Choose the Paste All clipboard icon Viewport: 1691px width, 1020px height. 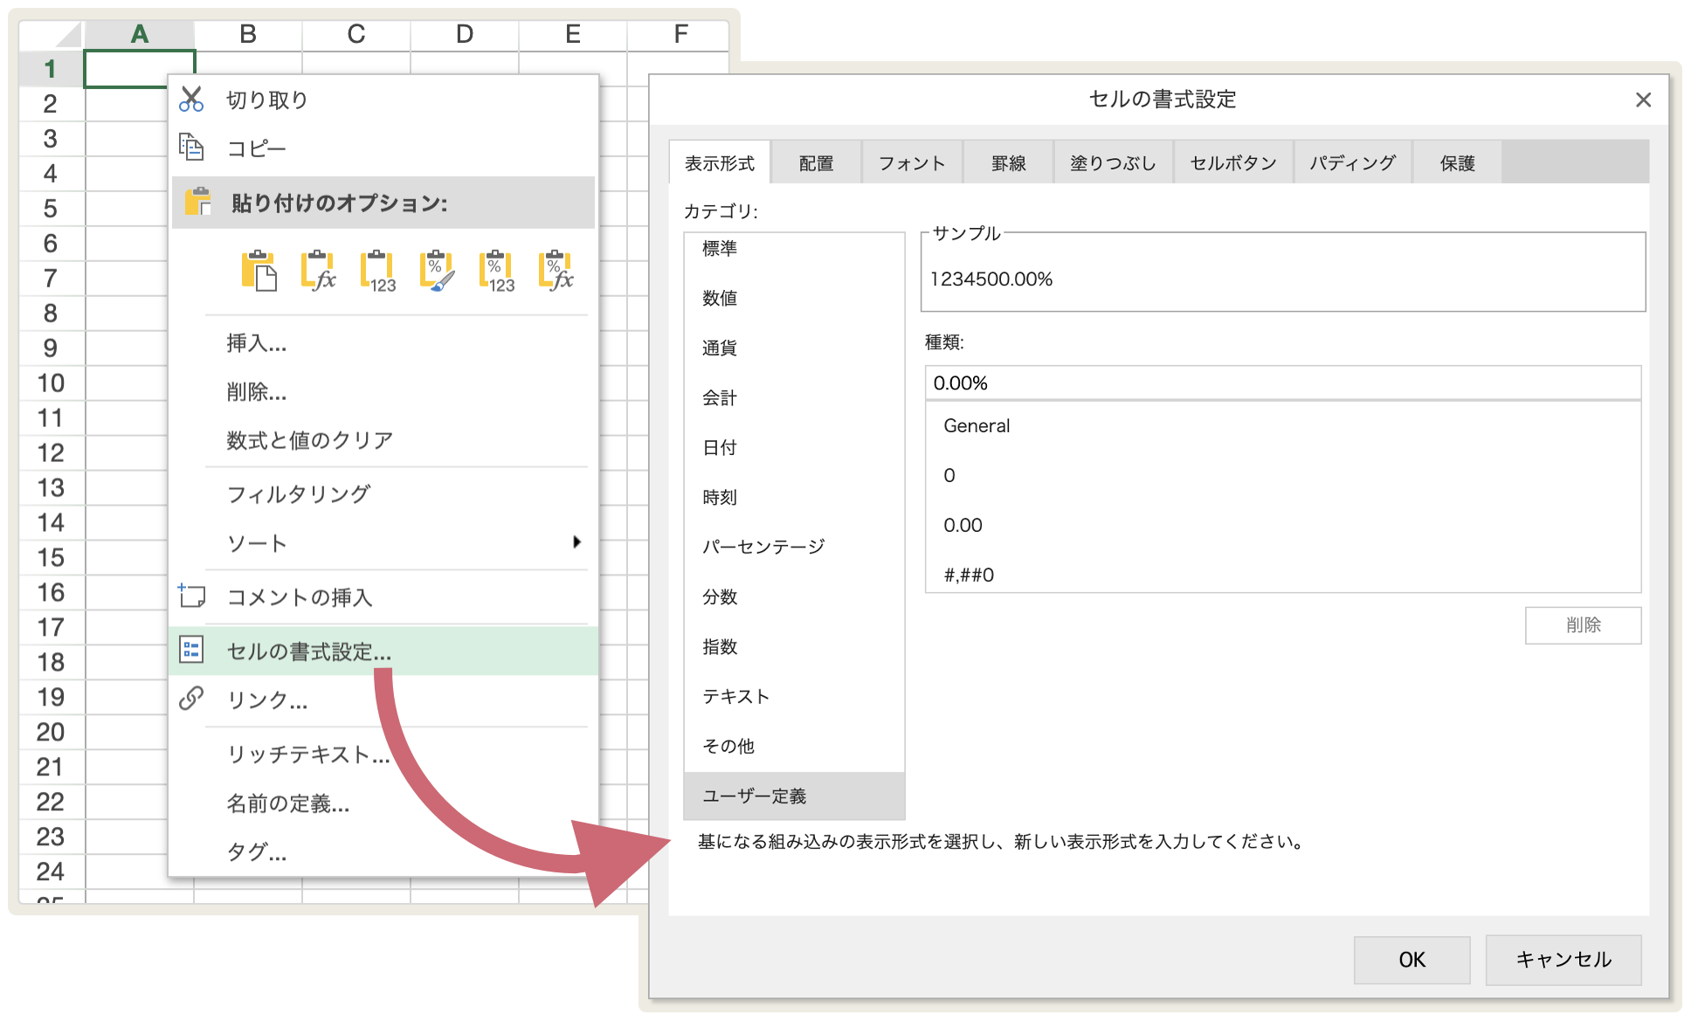coord(259,271)
